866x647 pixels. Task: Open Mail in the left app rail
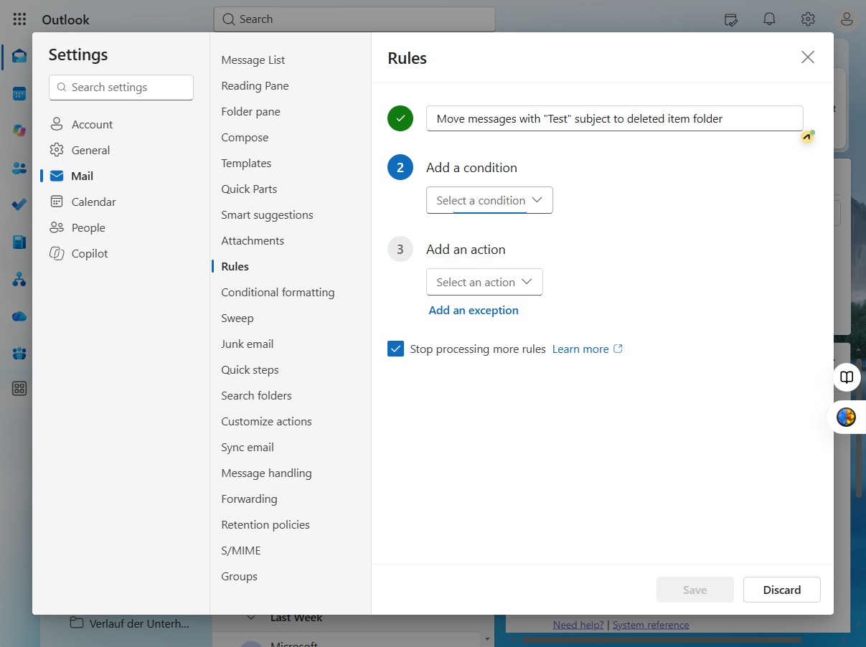19,56
